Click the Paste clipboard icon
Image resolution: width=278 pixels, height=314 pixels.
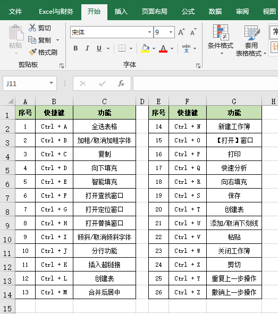coord(16,32)
